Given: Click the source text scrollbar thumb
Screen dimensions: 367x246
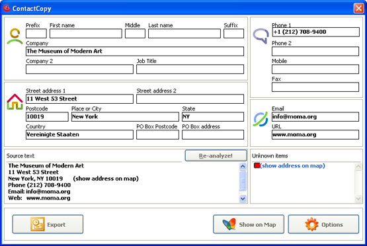Looking at the screenshot, I should [243, 181].
